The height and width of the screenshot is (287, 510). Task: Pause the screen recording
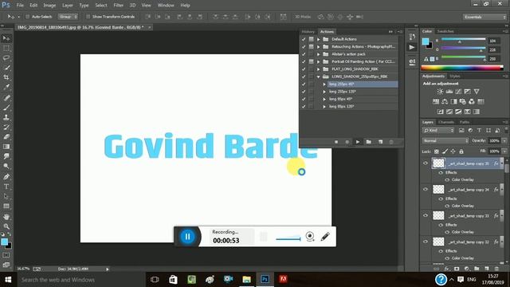tap(187, 237)
